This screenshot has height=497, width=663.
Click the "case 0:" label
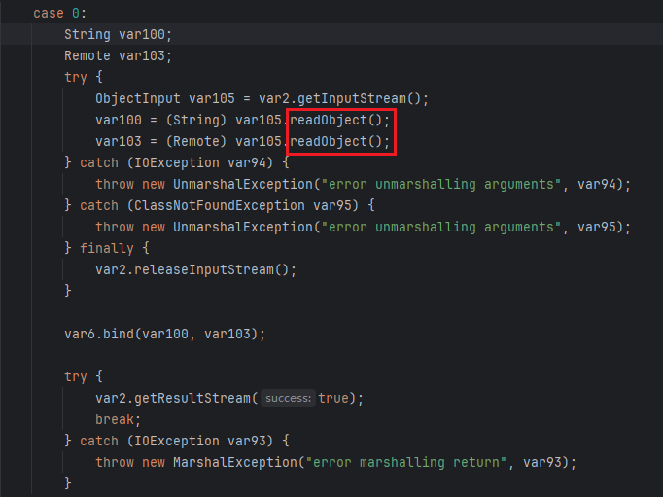pyautogui.click(x=56, y=13)
